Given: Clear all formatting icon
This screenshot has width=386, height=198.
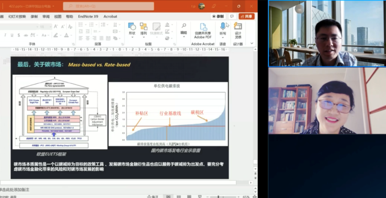Looking at the screenshot, I should 70,26.
